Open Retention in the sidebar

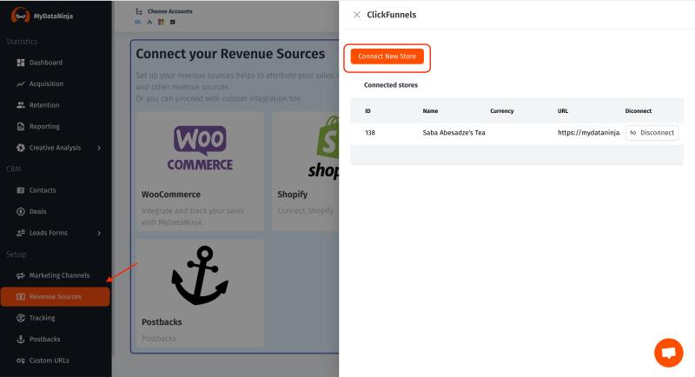point(44,105)
